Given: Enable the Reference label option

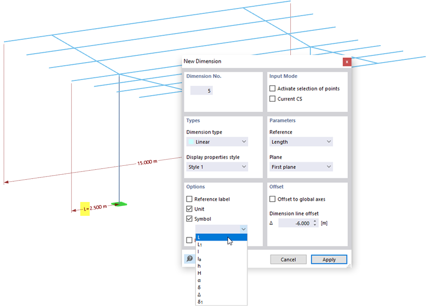Looking at the screenshot, I should tap(189, 199).
